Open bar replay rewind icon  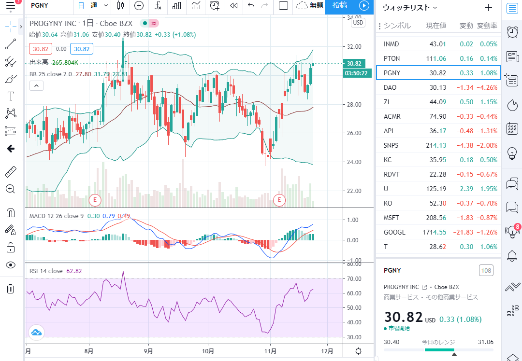(x=234, y=5)
